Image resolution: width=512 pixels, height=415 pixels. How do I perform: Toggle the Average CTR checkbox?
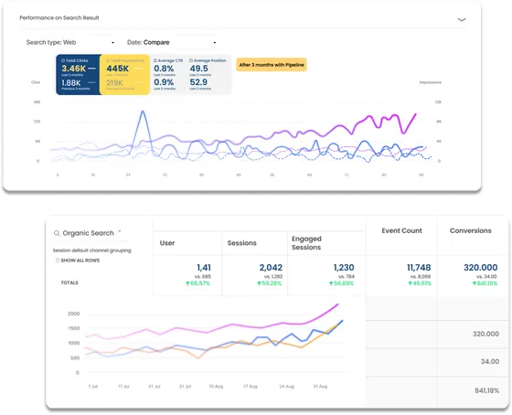(155, 60)
